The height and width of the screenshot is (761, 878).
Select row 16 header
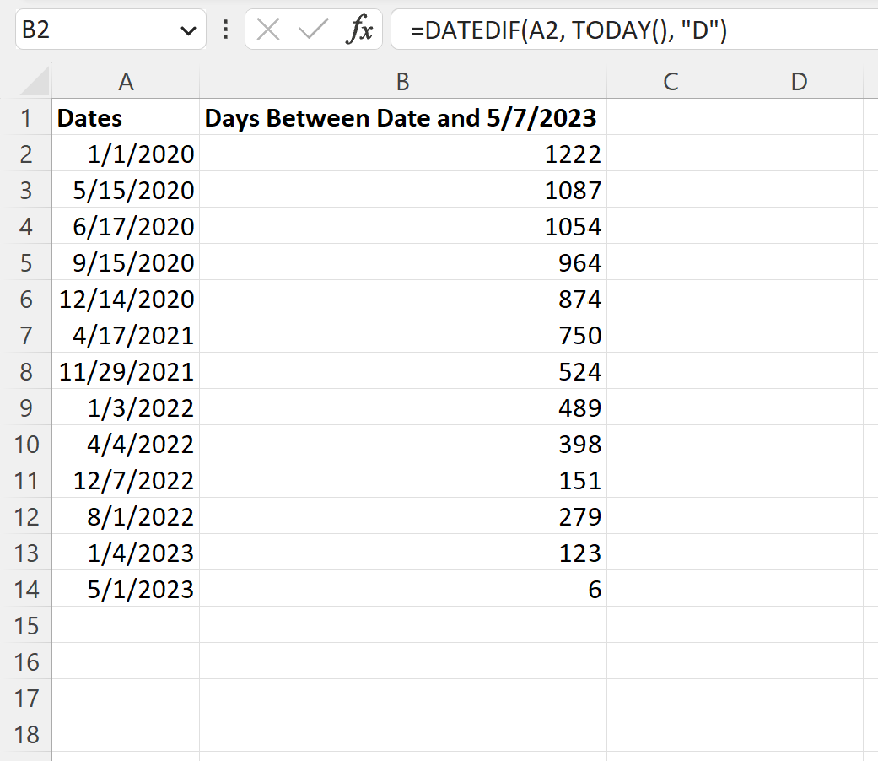26,661
